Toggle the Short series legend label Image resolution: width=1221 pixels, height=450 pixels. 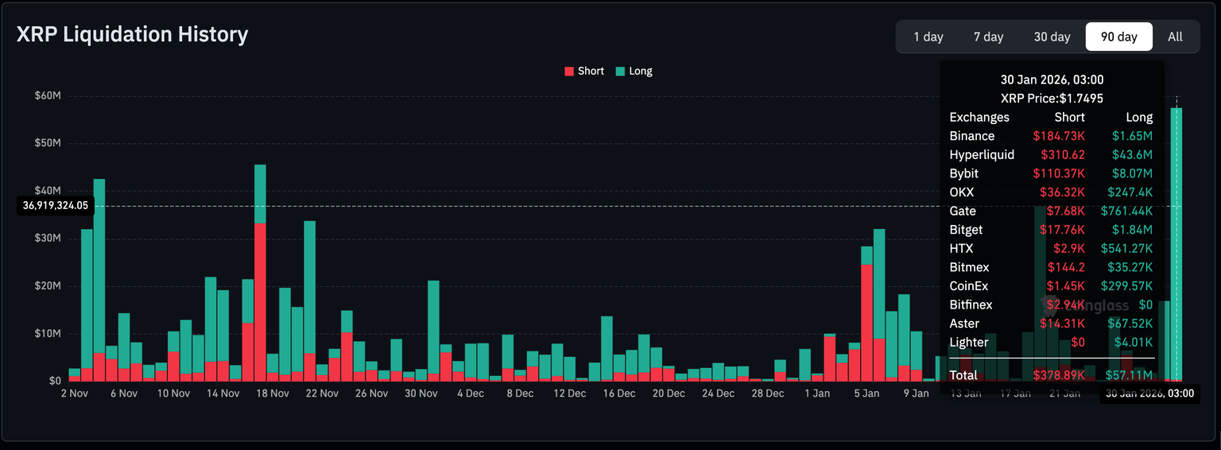coord(591,71)
